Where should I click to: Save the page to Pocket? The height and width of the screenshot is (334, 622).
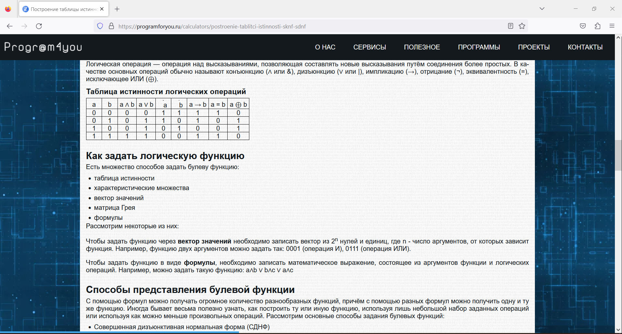click(x=583, y=26)
